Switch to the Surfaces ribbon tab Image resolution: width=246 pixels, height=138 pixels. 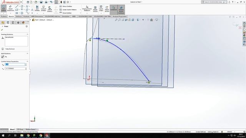click(18, 16)
